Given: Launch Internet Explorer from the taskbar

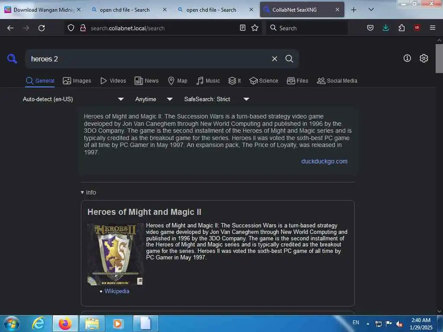Looking at the screenshot, I should (39, 323).
